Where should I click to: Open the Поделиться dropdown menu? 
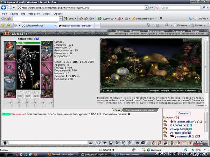[115, 19]
